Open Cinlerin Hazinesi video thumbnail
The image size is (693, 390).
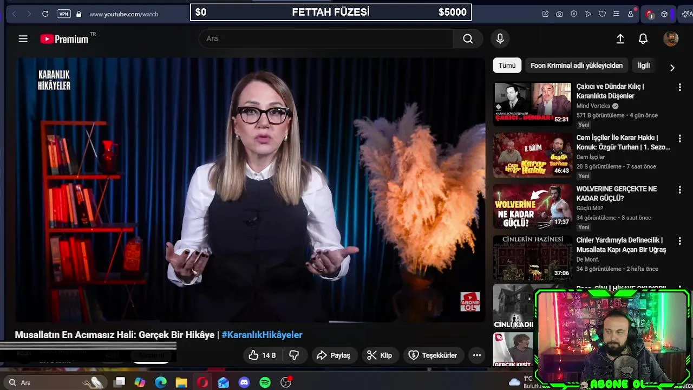coord(532,257)
